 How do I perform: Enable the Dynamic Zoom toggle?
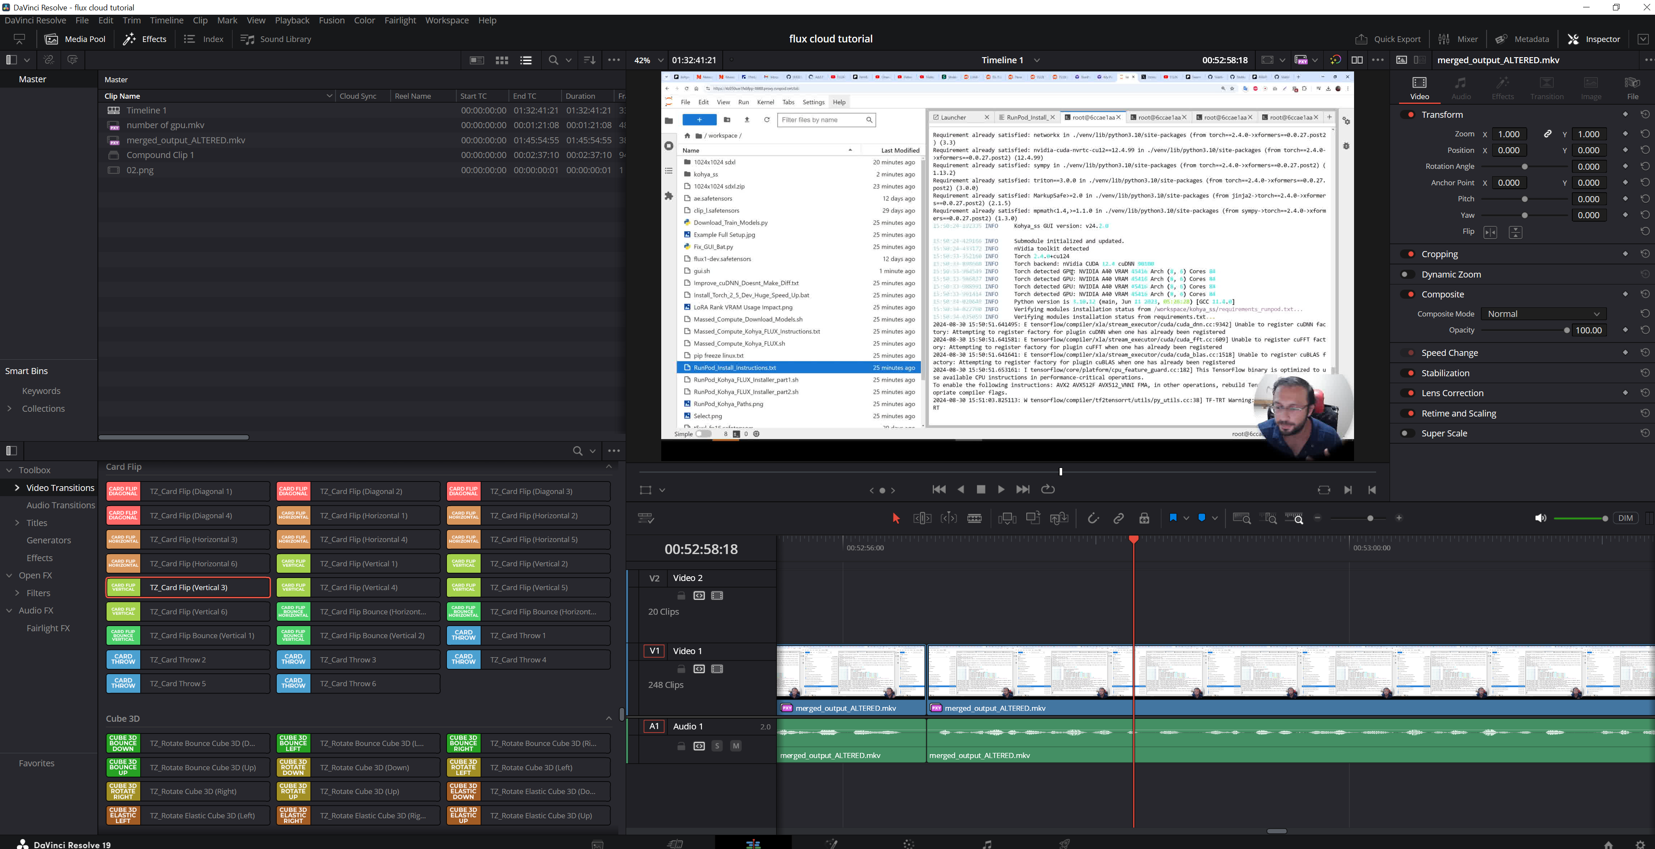pyautogui.click(x=1406, y=274)
